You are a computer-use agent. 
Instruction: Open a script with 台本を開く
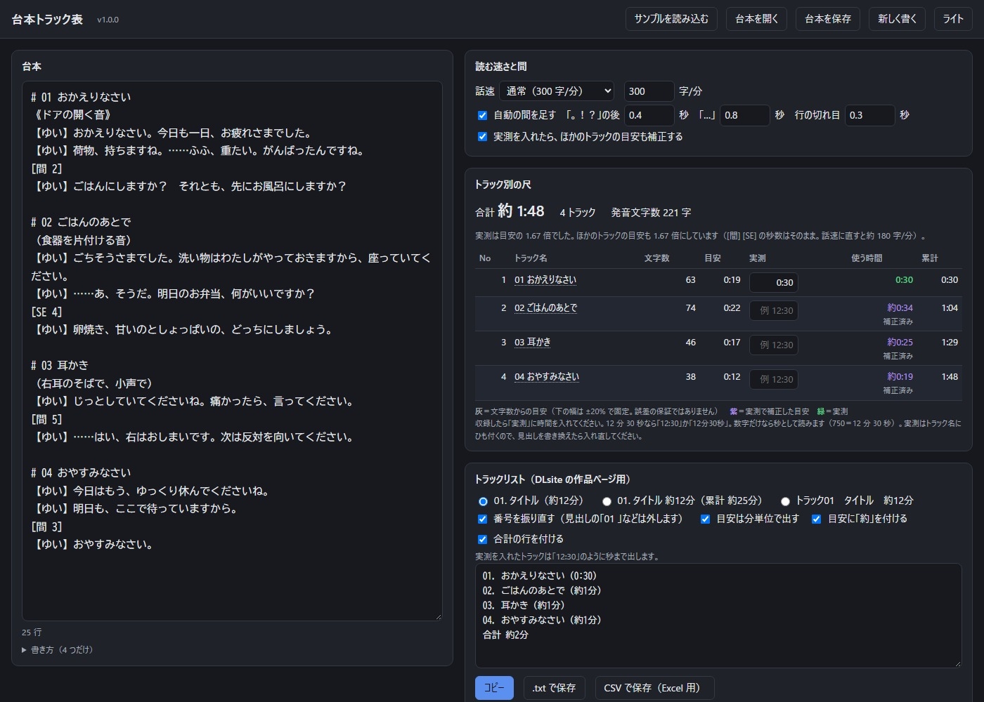click(756, 19)
